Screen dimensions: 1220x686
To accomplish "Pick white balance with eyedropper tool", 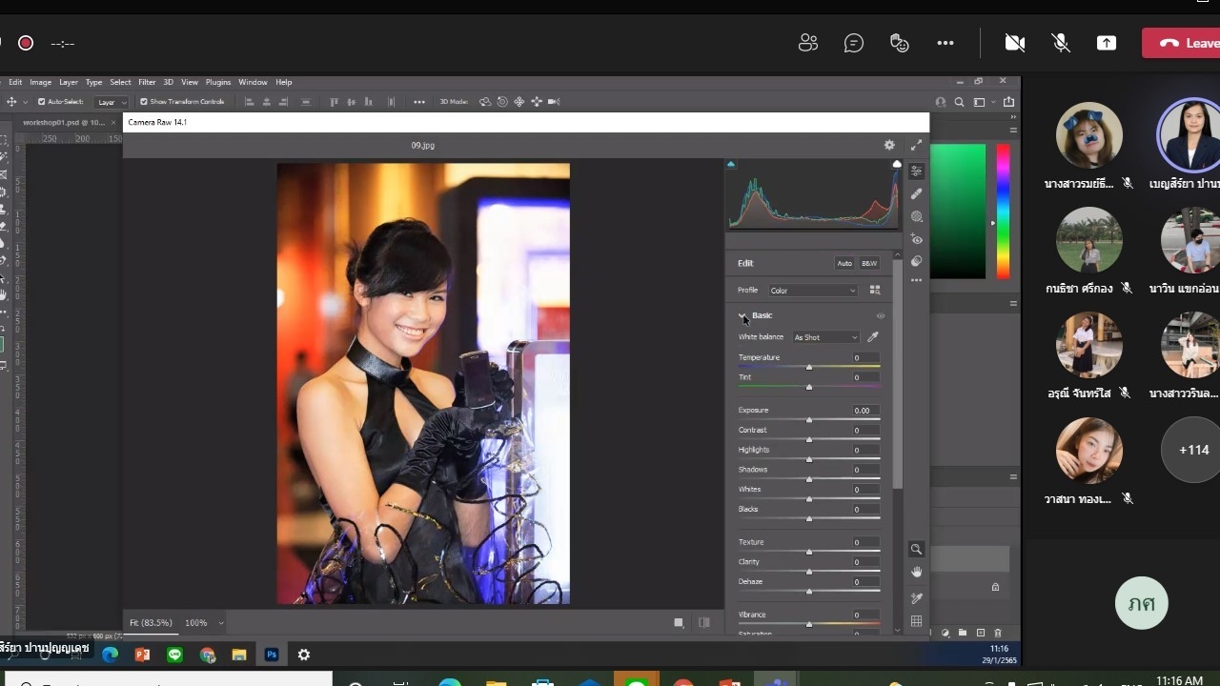I will pos(872,337).
